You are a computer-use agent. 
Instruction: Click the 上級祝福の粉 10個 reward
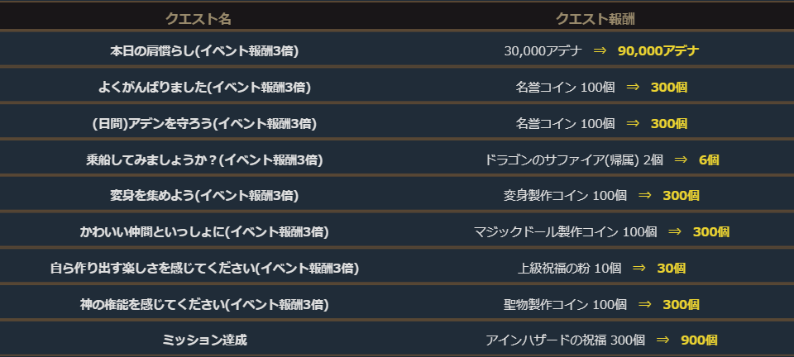click(569, 268)
